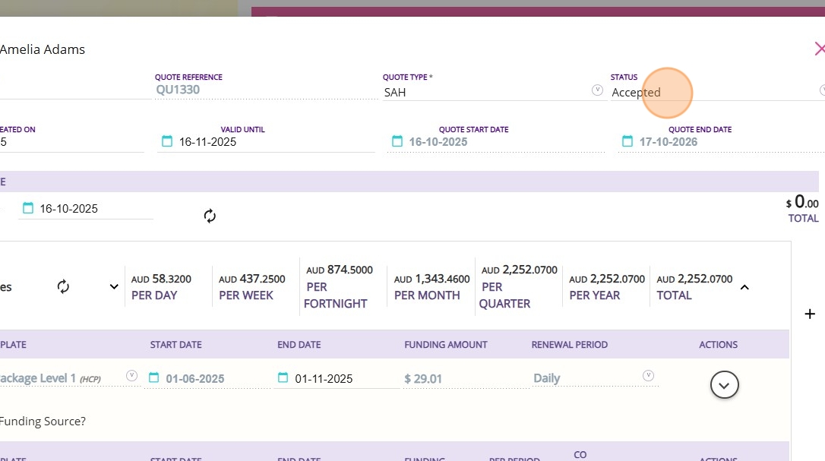This screenshot has height=461, width=825.
Task: Click the Renewal Period column header
Action: coord(569,345)
